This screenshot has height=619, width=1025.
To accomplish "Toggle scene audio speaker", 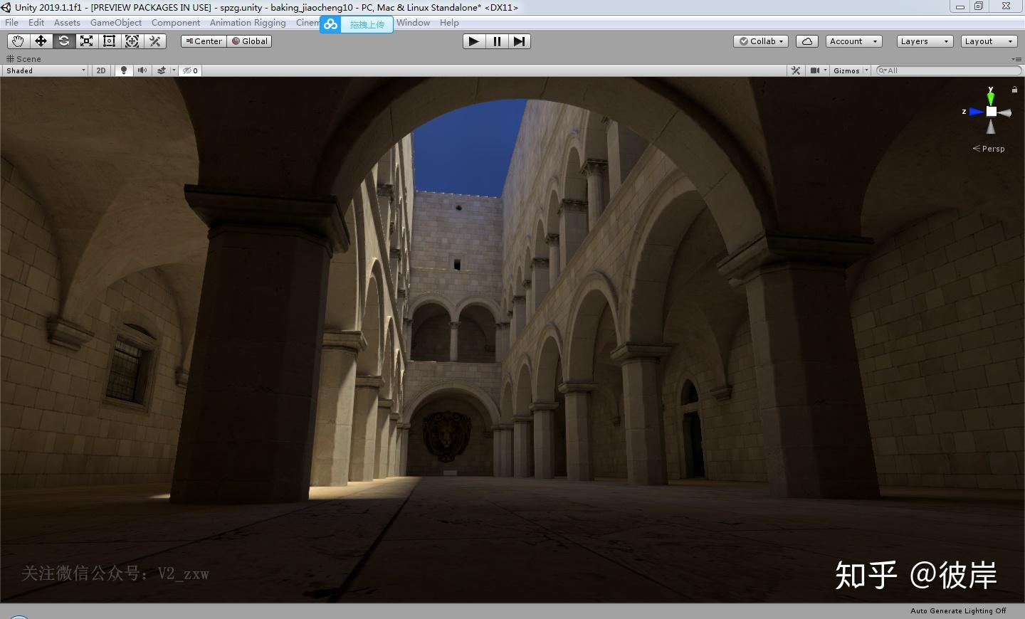I will (x=142, y=70).
